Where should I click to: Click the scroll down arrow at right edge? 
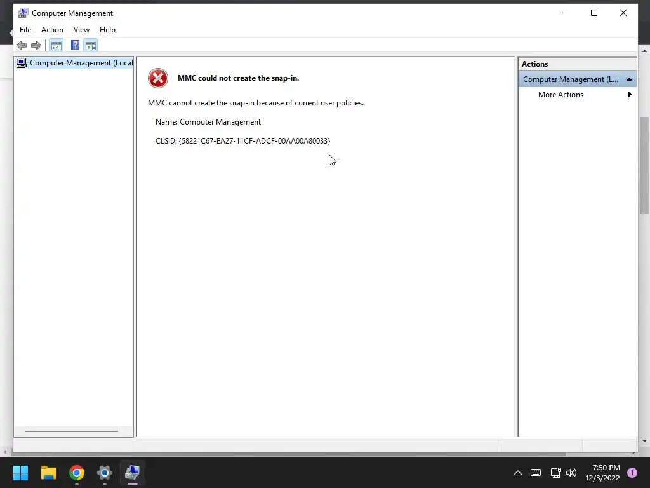click(645, 441)
